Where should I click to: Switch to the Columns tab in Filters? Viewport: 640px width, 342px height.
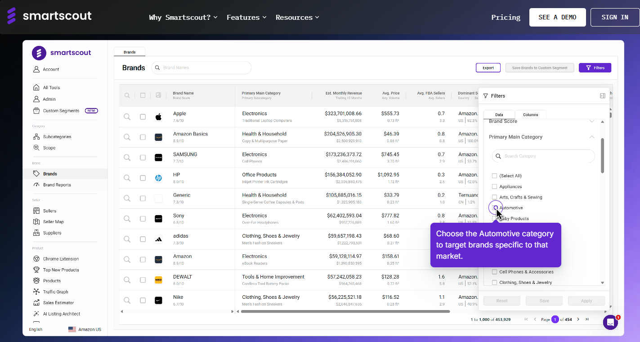click(x=531, y=115)
